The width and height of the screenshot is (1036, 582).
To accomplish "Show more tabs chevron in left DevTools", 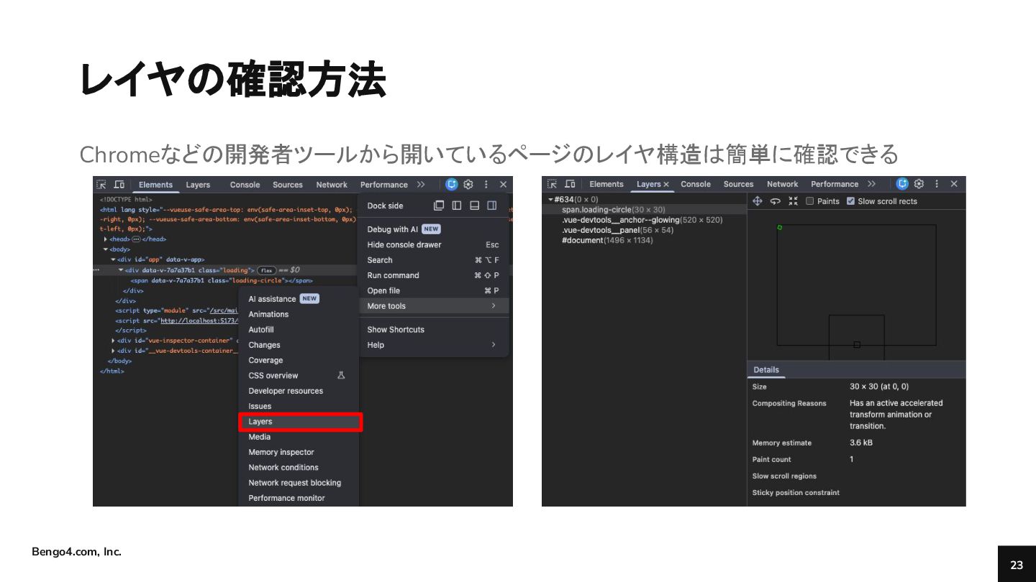I will (421, 185).
